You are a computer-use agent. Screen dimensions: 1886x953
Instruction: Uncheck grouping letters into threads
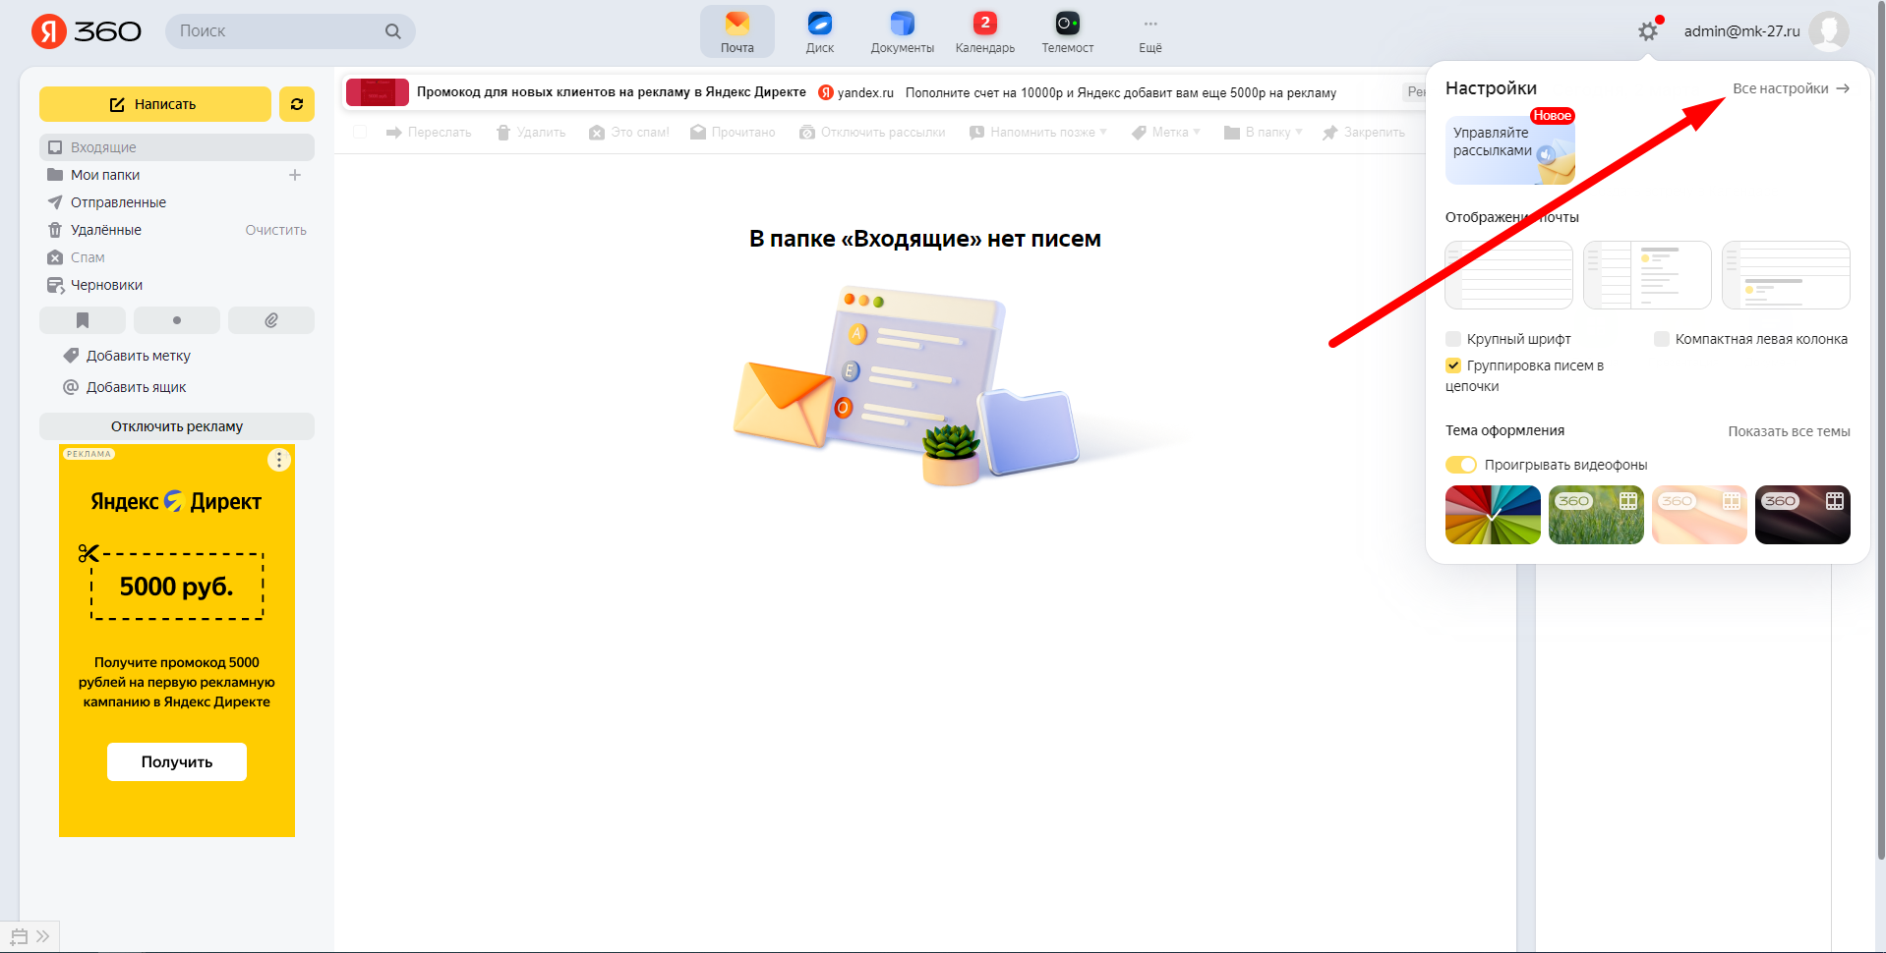pos(1453,365)
